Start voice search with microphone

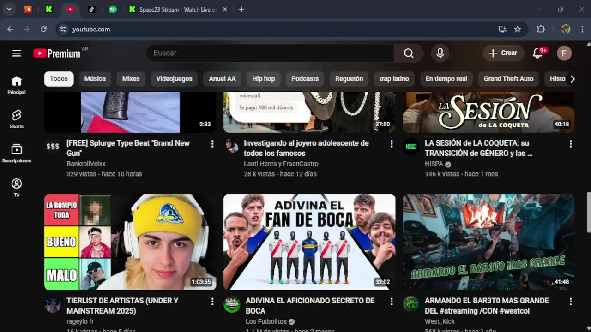(440, 53)
